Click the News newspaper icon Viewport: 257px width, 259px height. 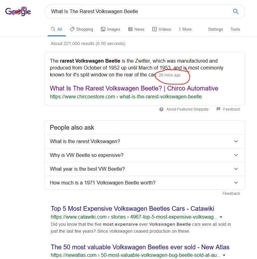point(130,29)
